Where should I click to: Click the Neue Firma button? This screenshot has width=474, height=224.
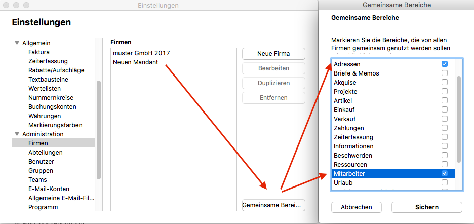point(273,54)
